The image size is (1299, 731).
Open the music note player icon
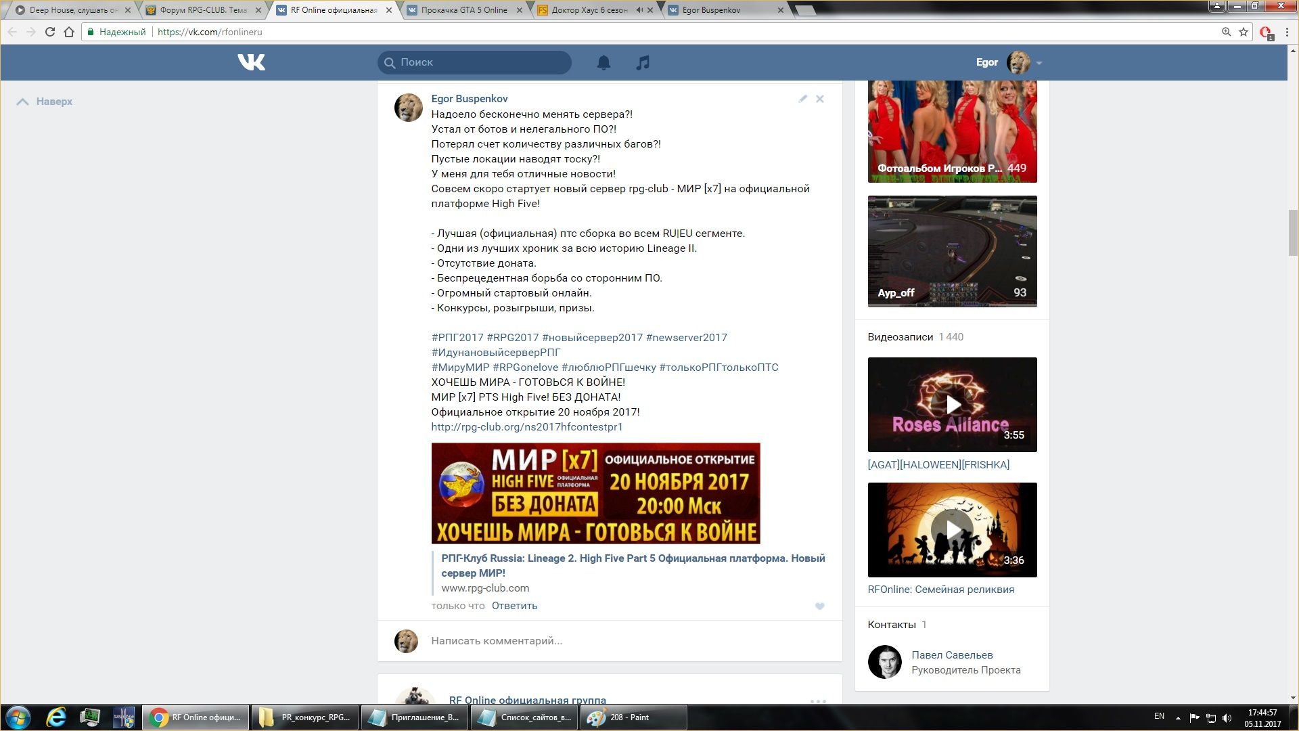(643, 62)
